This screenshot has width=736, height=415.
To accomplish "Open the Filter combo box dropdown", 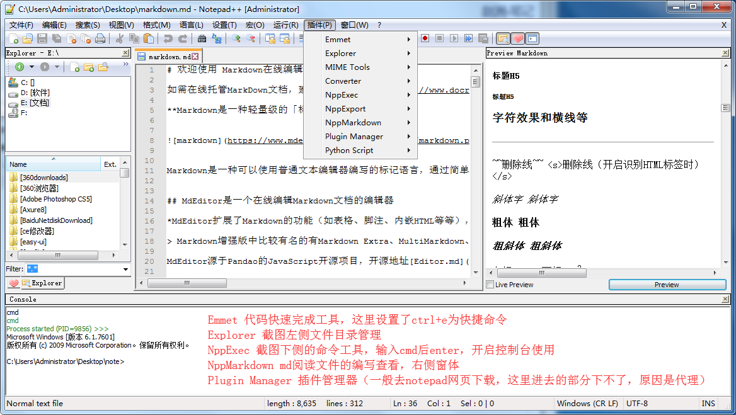I will (x=125, y=269).
